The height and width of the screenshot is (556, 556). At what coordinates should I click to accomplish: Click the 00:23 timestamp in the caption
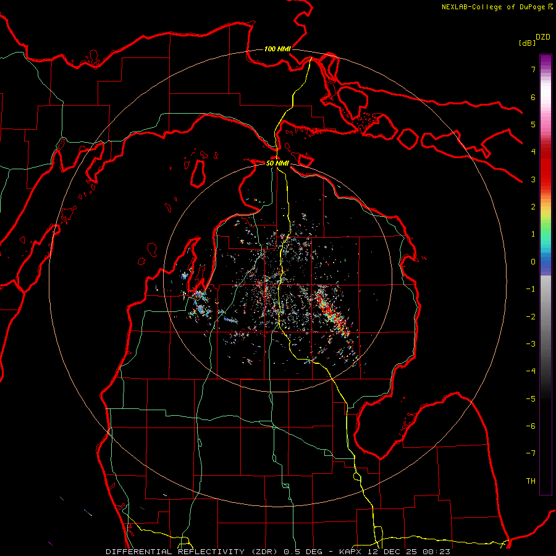pyautogui.click(x=437, y=552)
